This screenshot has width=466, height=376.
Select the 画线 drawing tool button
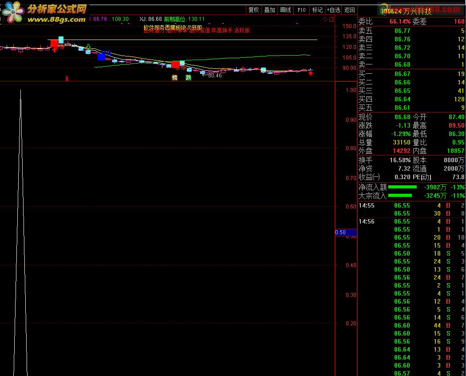286,10
